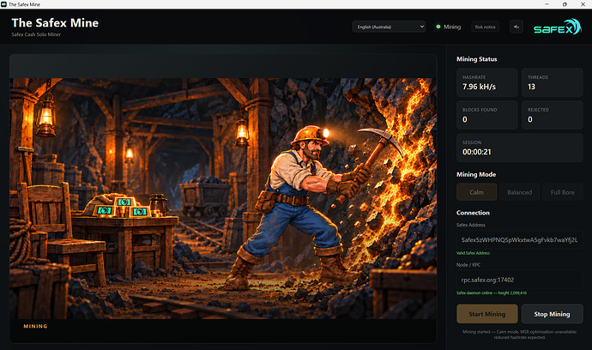
Task: Click the Blocks Found card
Action: point(487,115)
